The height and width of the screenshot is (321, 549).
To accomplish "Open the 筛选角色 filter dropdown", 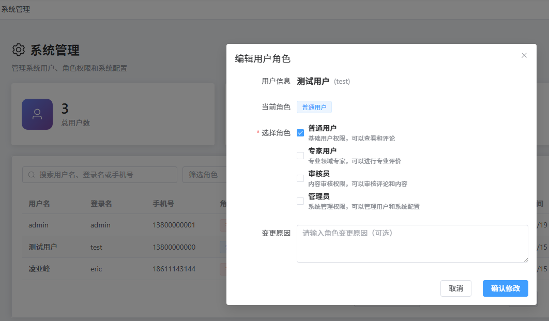I will 204,175.
